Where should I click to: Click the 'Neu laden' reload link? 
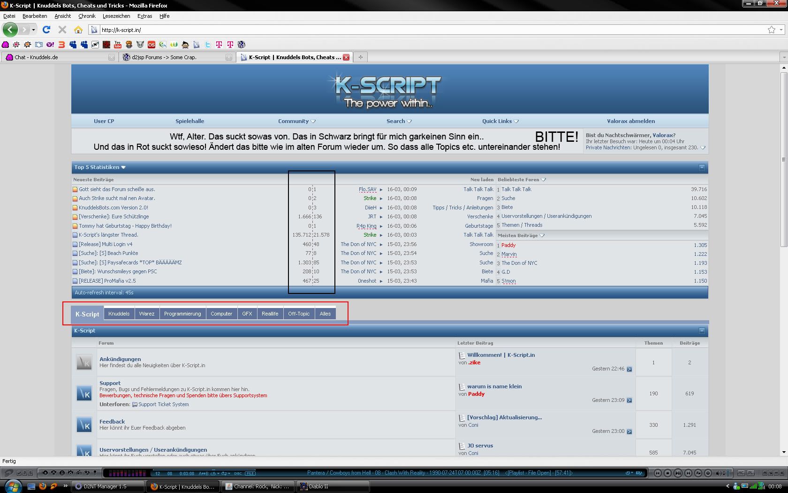click(482, 180)
